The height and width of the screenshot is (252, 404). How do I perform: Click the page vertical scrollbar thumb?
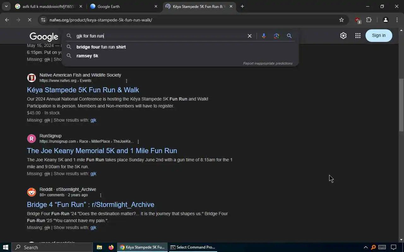click(x=401, y=105)
